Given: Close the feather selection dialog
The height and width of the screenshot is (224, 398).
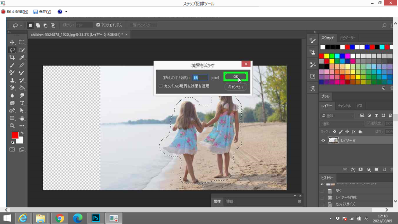Looking at the screenshot, I should (246, 64).
